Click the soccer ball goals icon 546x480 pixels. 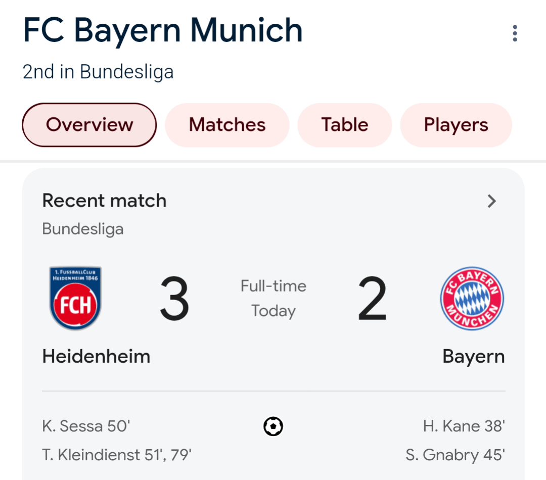coord(274,426)
